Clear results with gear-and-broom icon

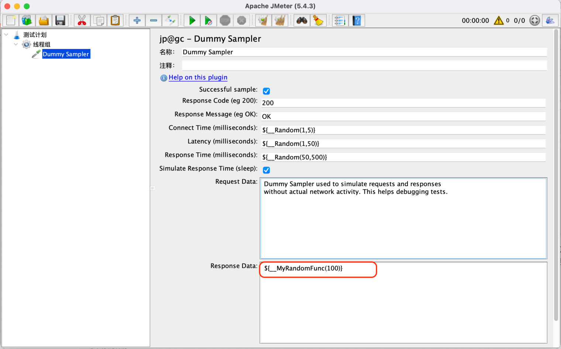(263, 20)
